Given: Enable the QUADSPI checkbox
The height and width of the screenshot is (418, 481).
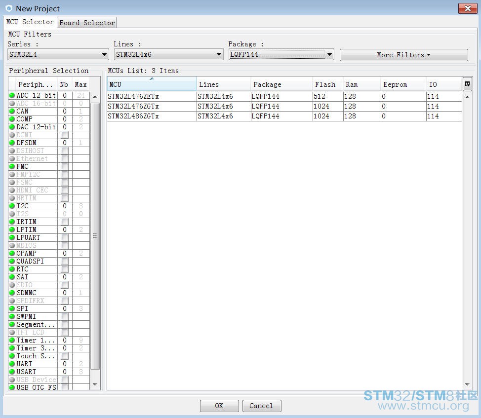Looking at the screenshot, I should [x=65, y=261].
